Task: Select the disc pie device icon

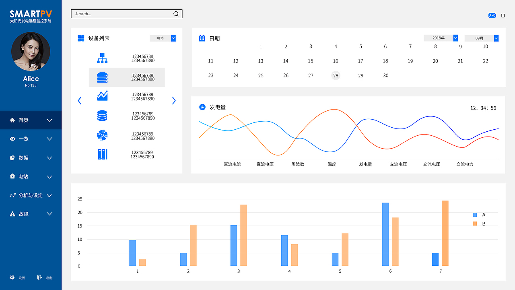Action: (x=102, y=135)
